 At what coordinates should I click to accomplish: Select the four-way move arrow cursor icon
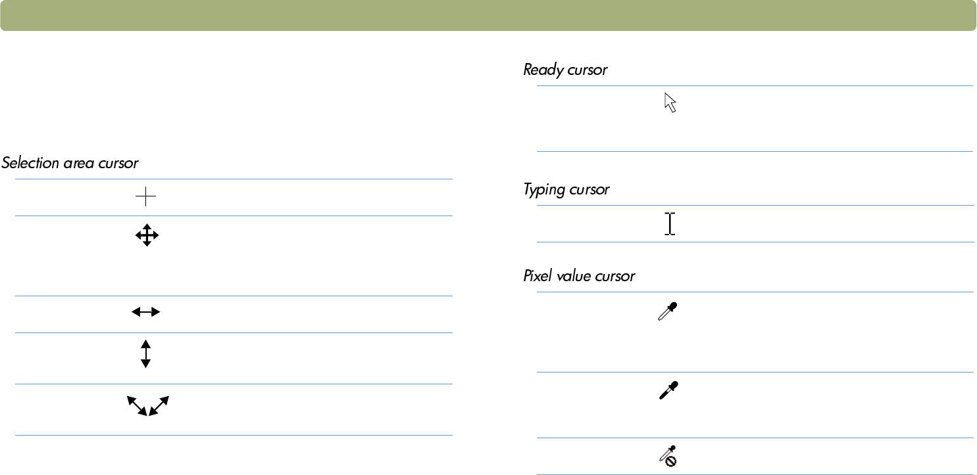coord(146,235)
